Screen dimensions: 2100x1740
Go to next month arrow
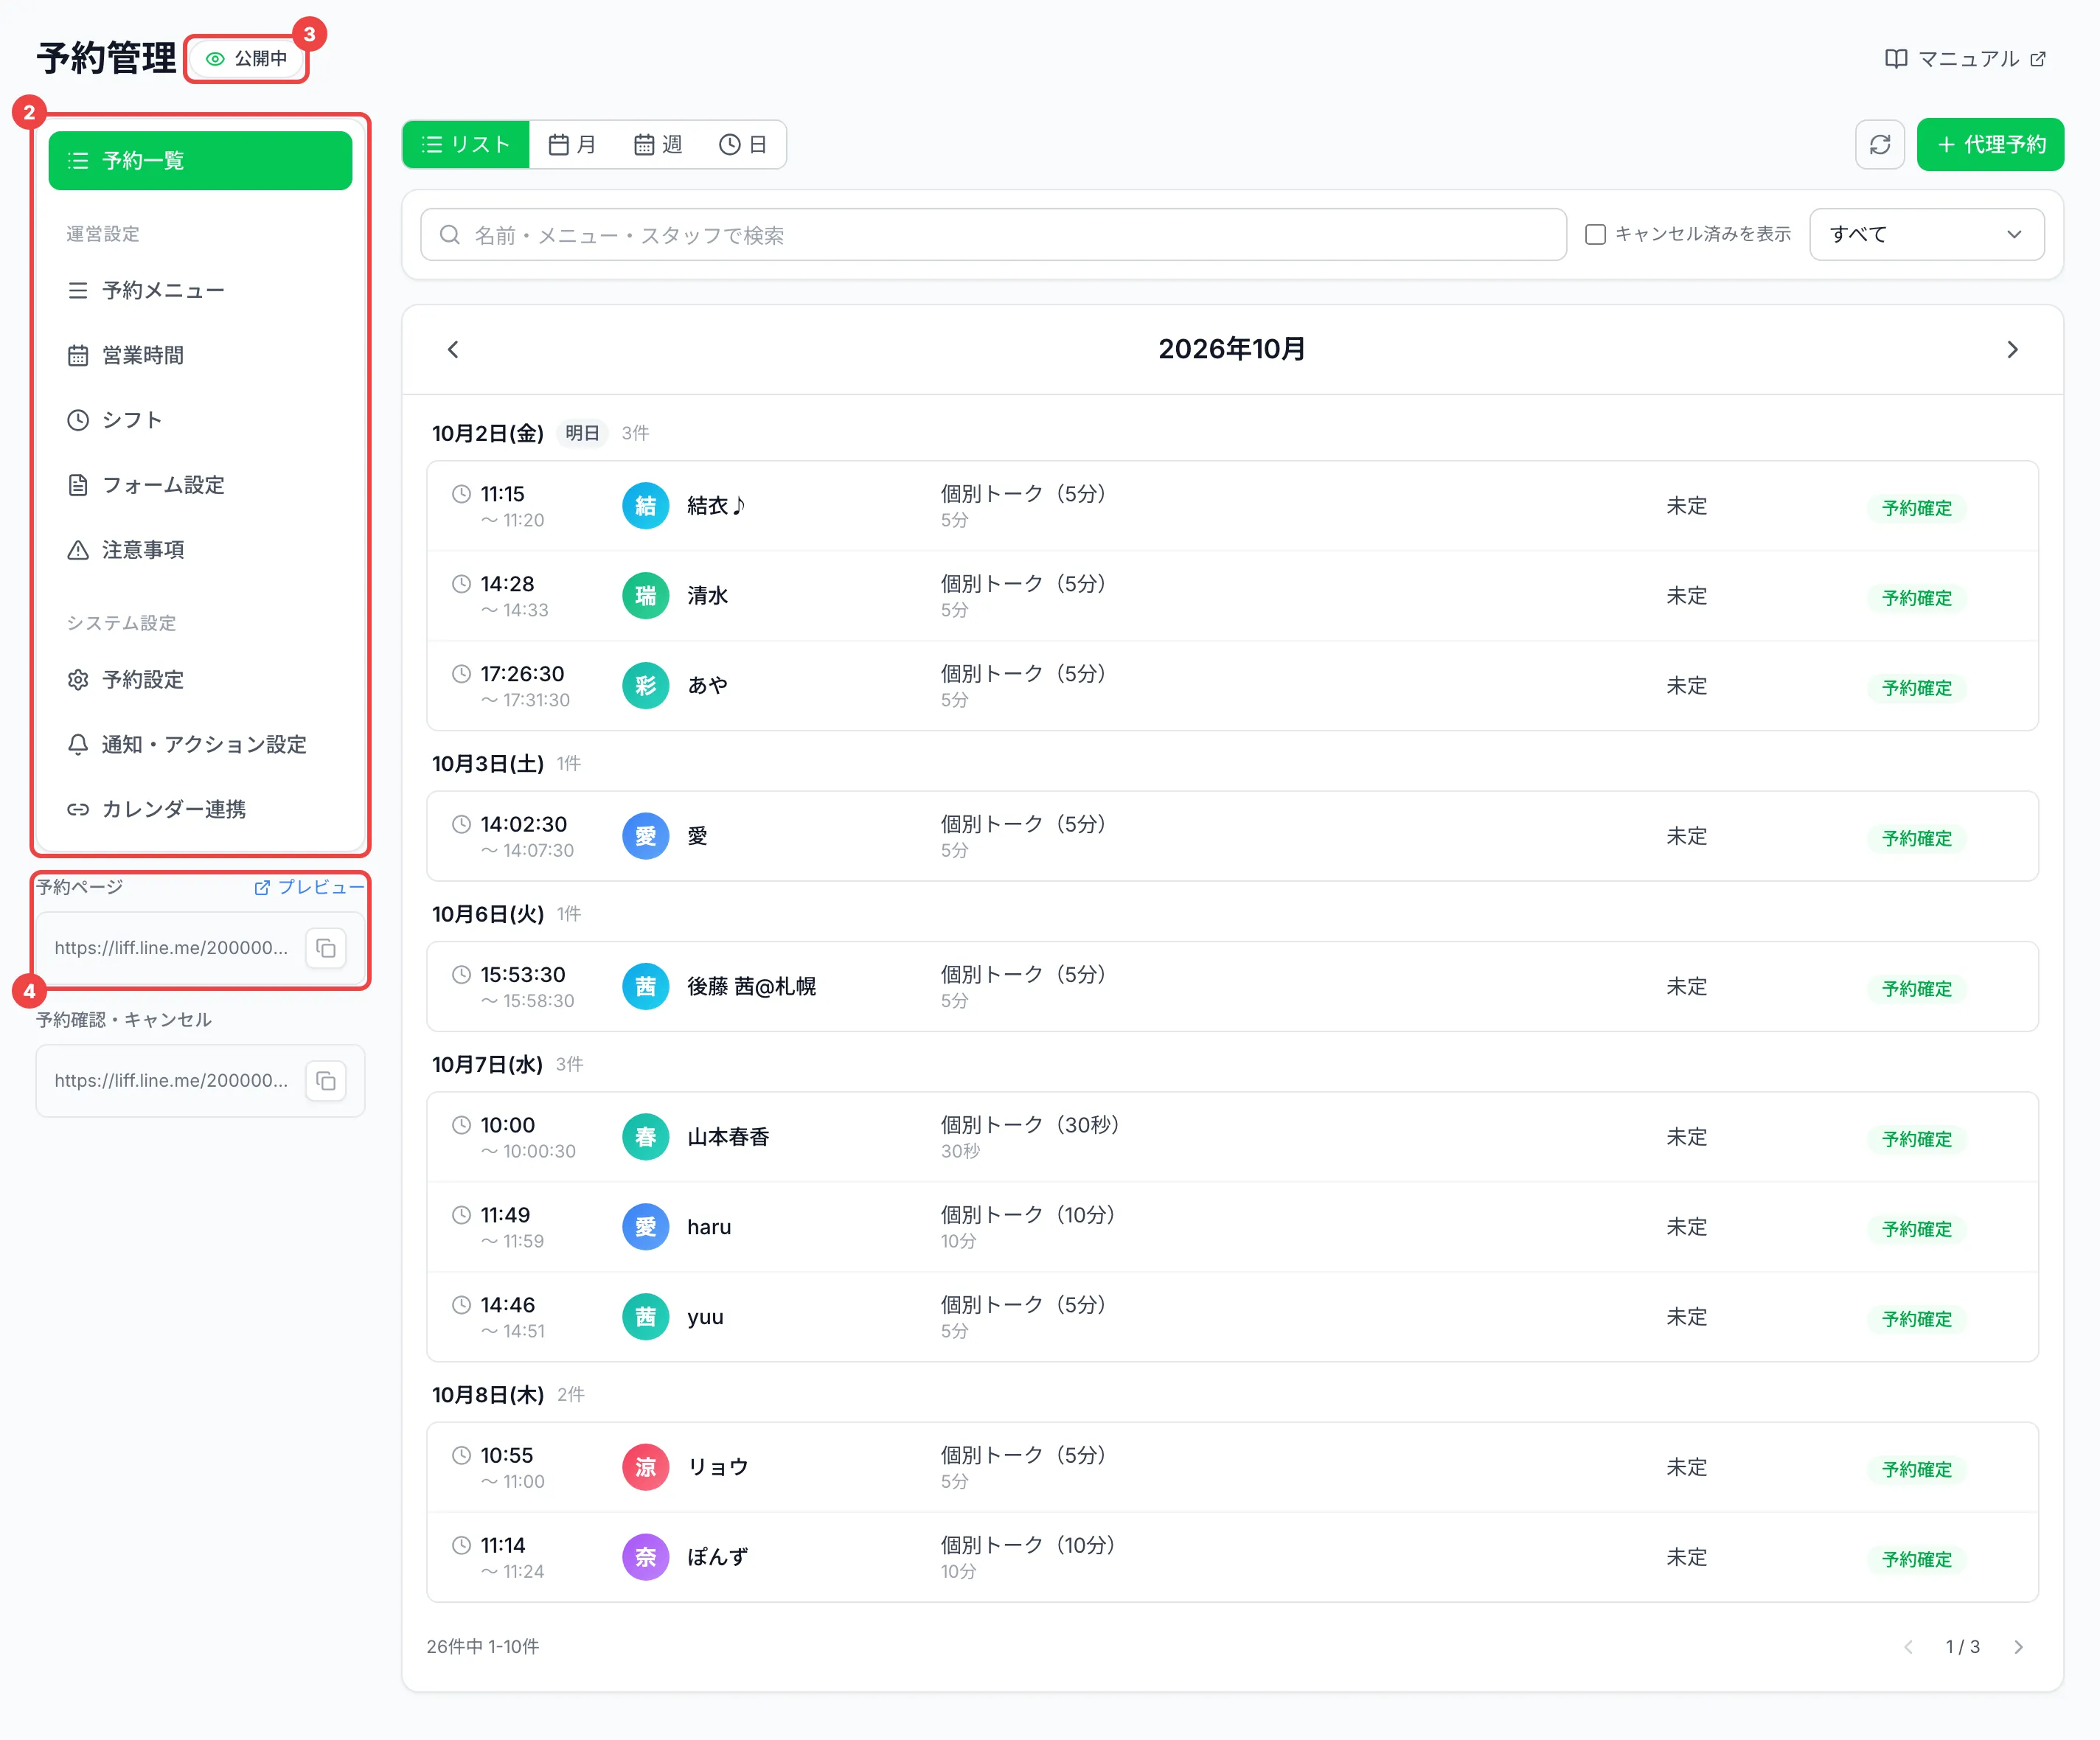coord(2012,349)
